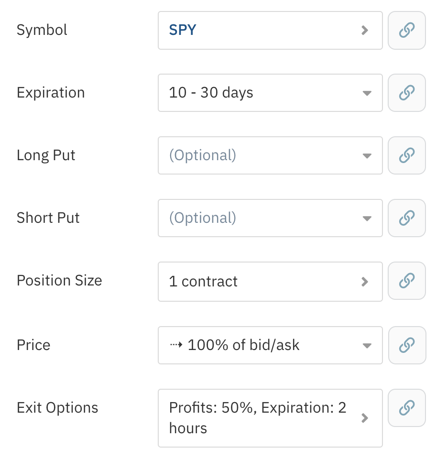This screenshot has height=460, width=436.
Task: Click the chevron arrow in Exit Options field
Action: click(x=365, y=418)
